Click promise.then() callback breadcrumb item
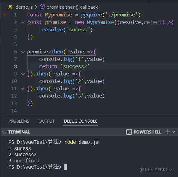 coord(72,7)
